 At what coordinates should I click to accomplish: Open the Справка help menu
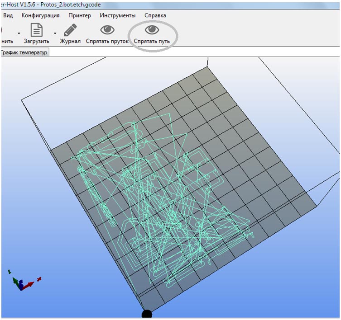155,15
